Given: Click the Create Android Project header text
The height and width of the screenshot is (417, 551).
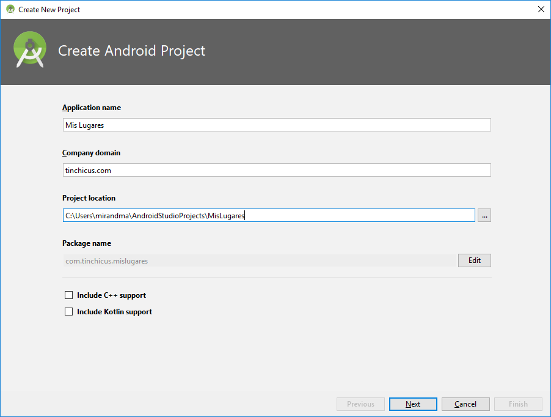Looking at the screenshot, I should (131, 51).
